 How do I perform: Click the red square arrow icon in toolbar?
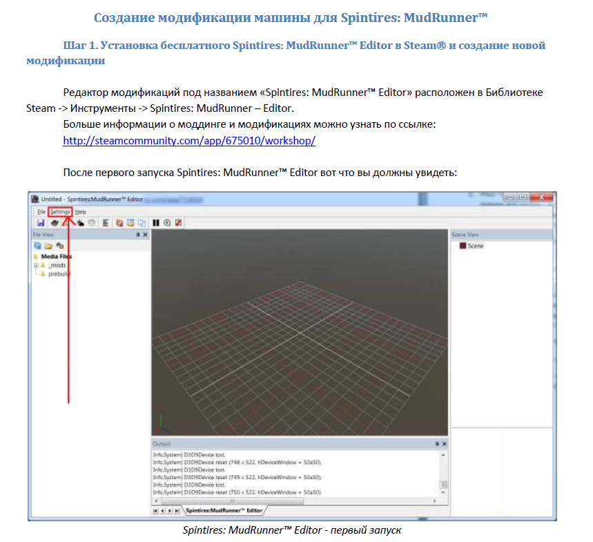pos(179,223)
